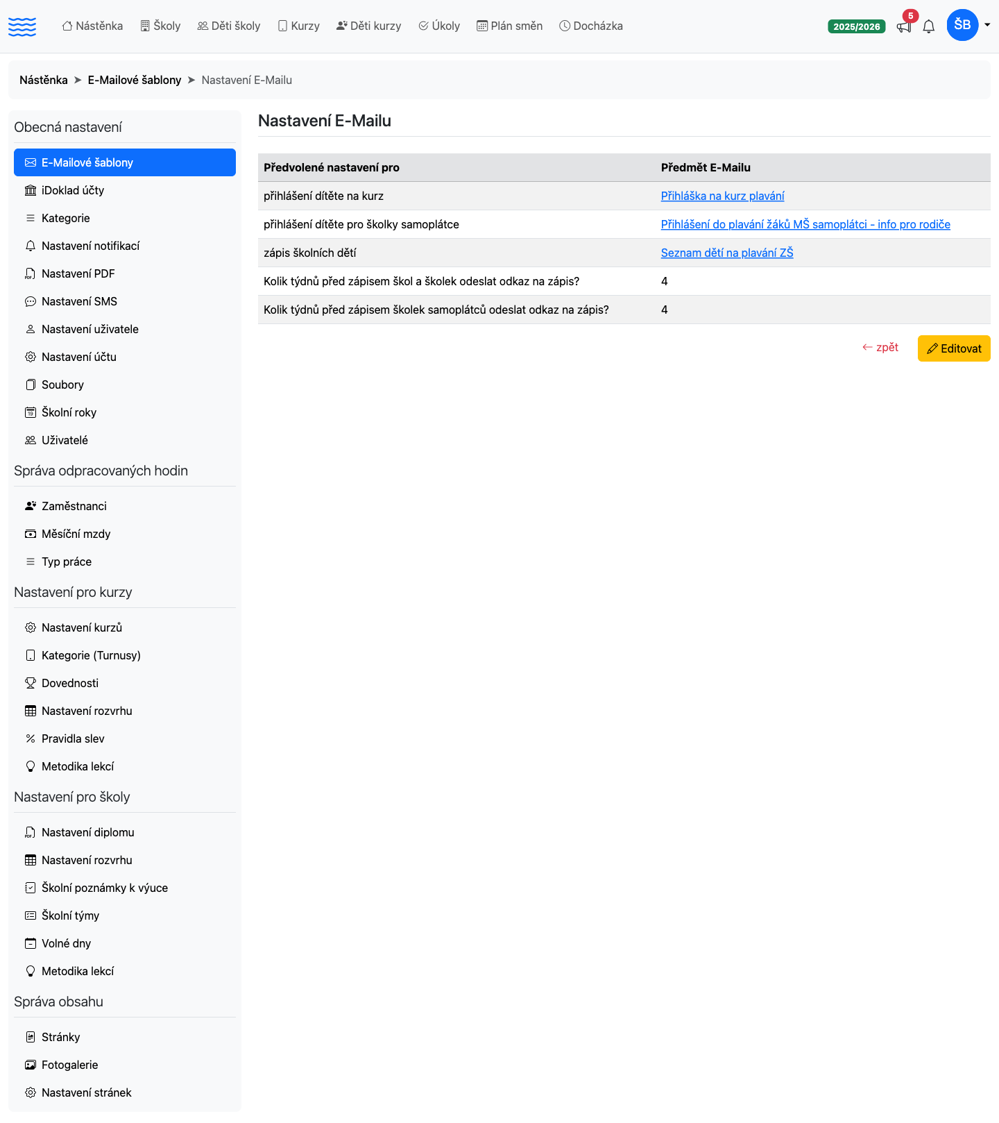999x1123 pixels.
Task: Go to Docházka in top navigation
Action: tap(591, 26)
